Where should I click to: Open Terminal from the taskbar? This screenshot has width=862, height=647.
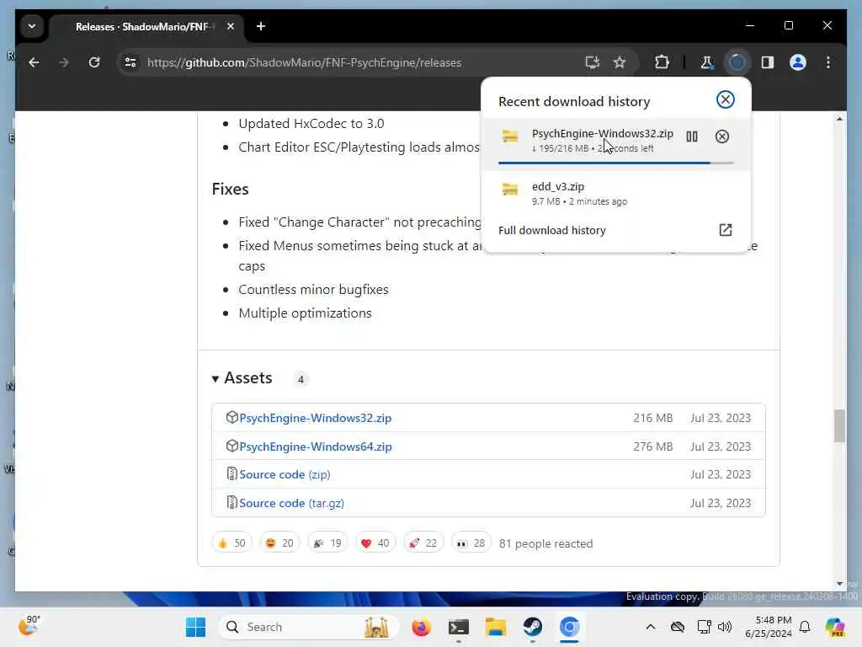(x=459, y=627)
